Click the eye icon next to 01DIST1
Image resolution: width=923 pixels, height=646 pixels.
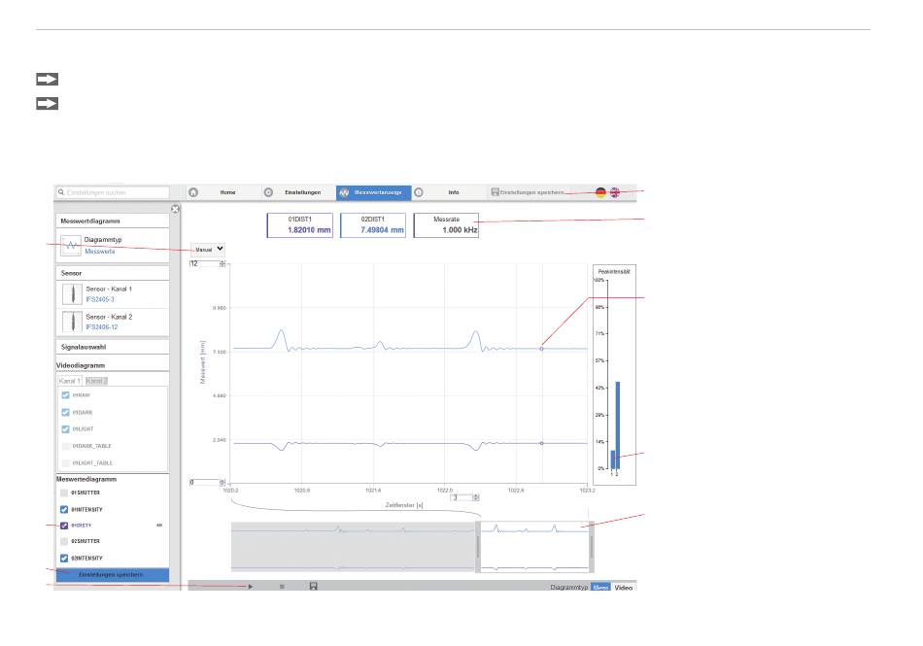[x=159, y=526]
